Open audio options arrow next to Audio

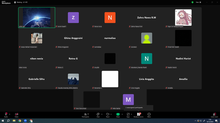[x=10, y=114]
